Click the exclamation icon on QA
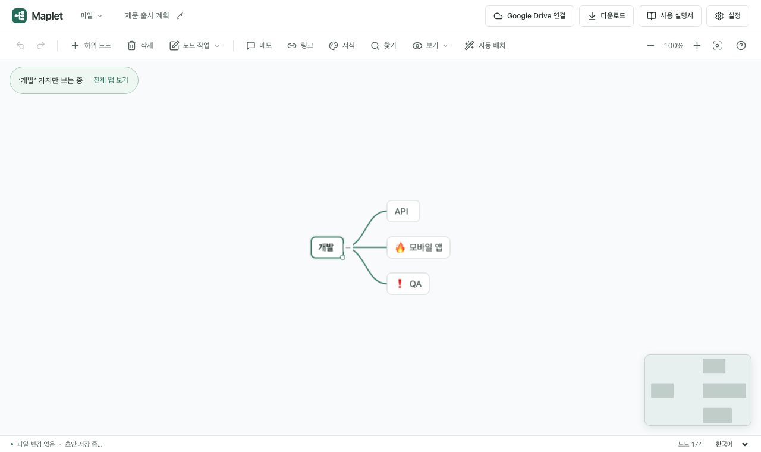This screenshot has height=452, width=761. click(400, 284)
